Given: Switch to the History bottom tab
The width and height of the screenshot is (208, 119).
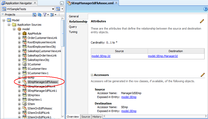Looking at the screenshot, I should (97, 117).
